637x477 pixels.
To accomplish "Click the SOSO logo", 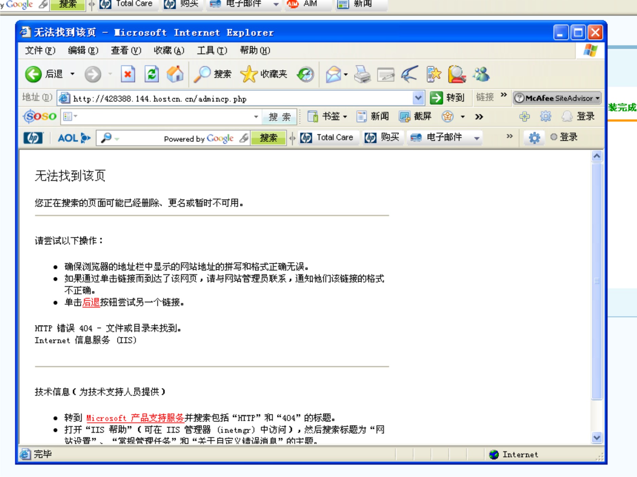I will 40,116.
